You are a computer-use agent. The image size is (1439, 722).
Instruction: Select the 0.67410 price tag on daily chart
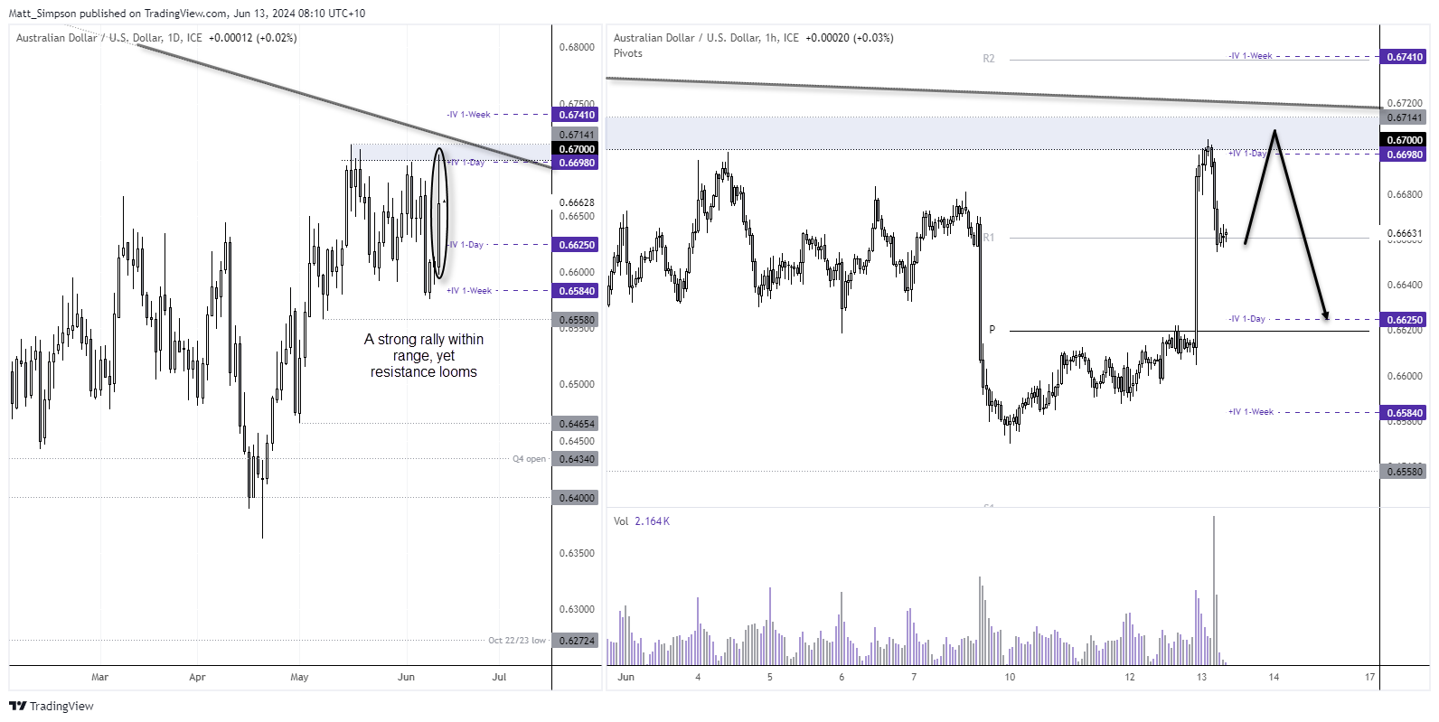pos(577,115)
